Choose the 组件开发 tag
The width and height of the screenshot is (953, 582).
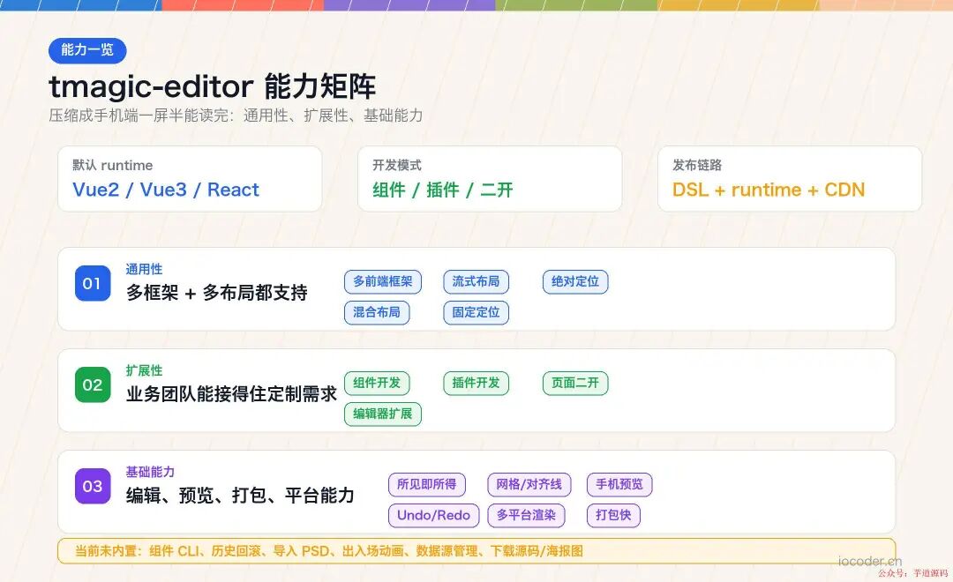click(x=377, y=383)
